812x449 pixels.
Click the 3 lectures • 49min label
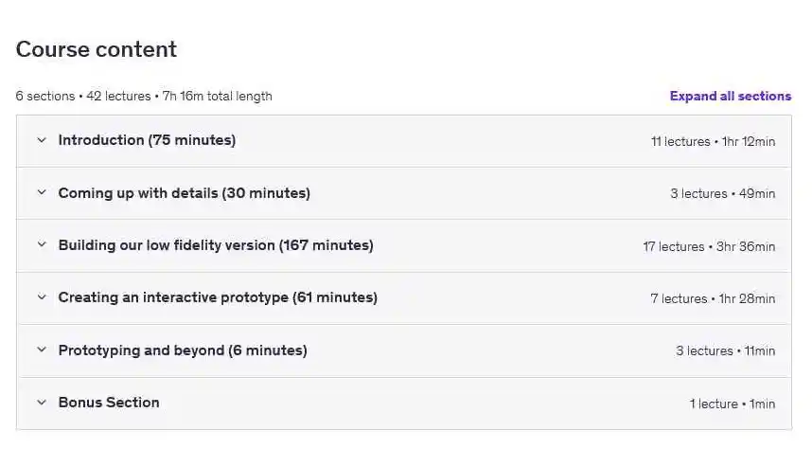tap(722, 194)
